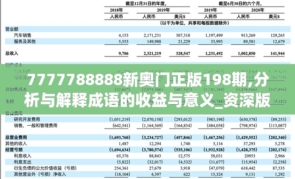Select the 汽车销售 value 307,318
295x179 pixels.
click(183, 36)
